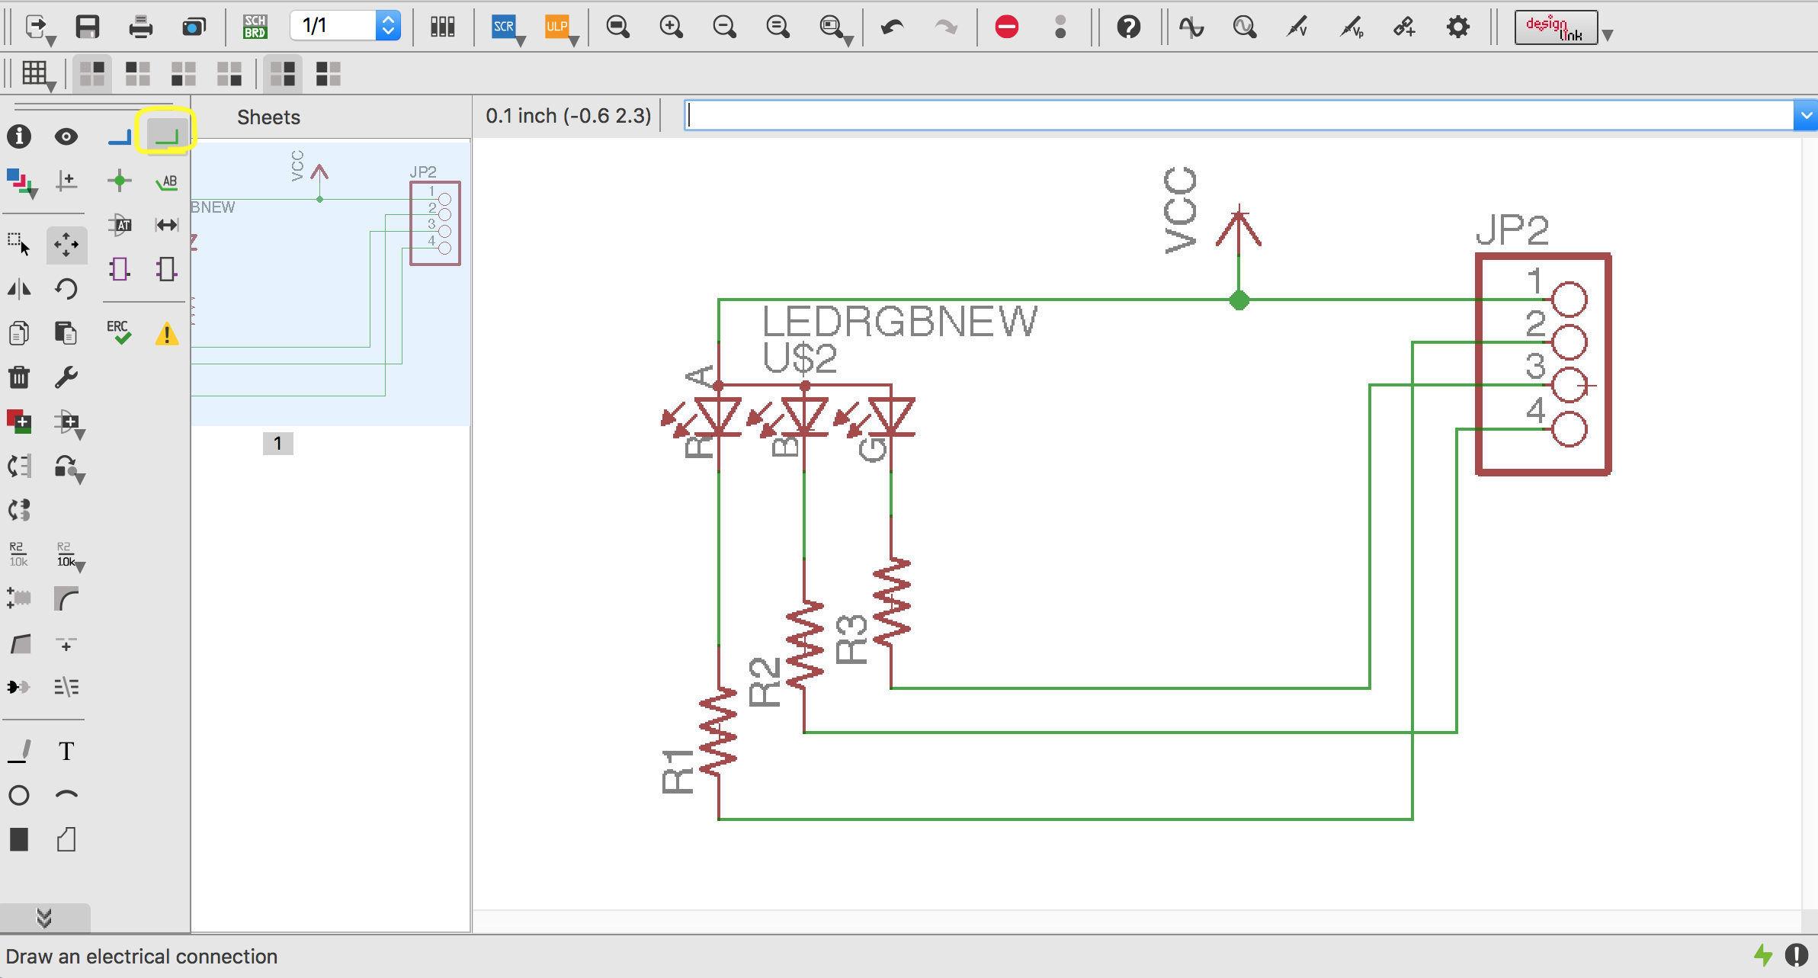The width and height of the screenshot is (1818, 978).
Task: Activate the Show (eye) tool
Action: (x=66, y=136)
